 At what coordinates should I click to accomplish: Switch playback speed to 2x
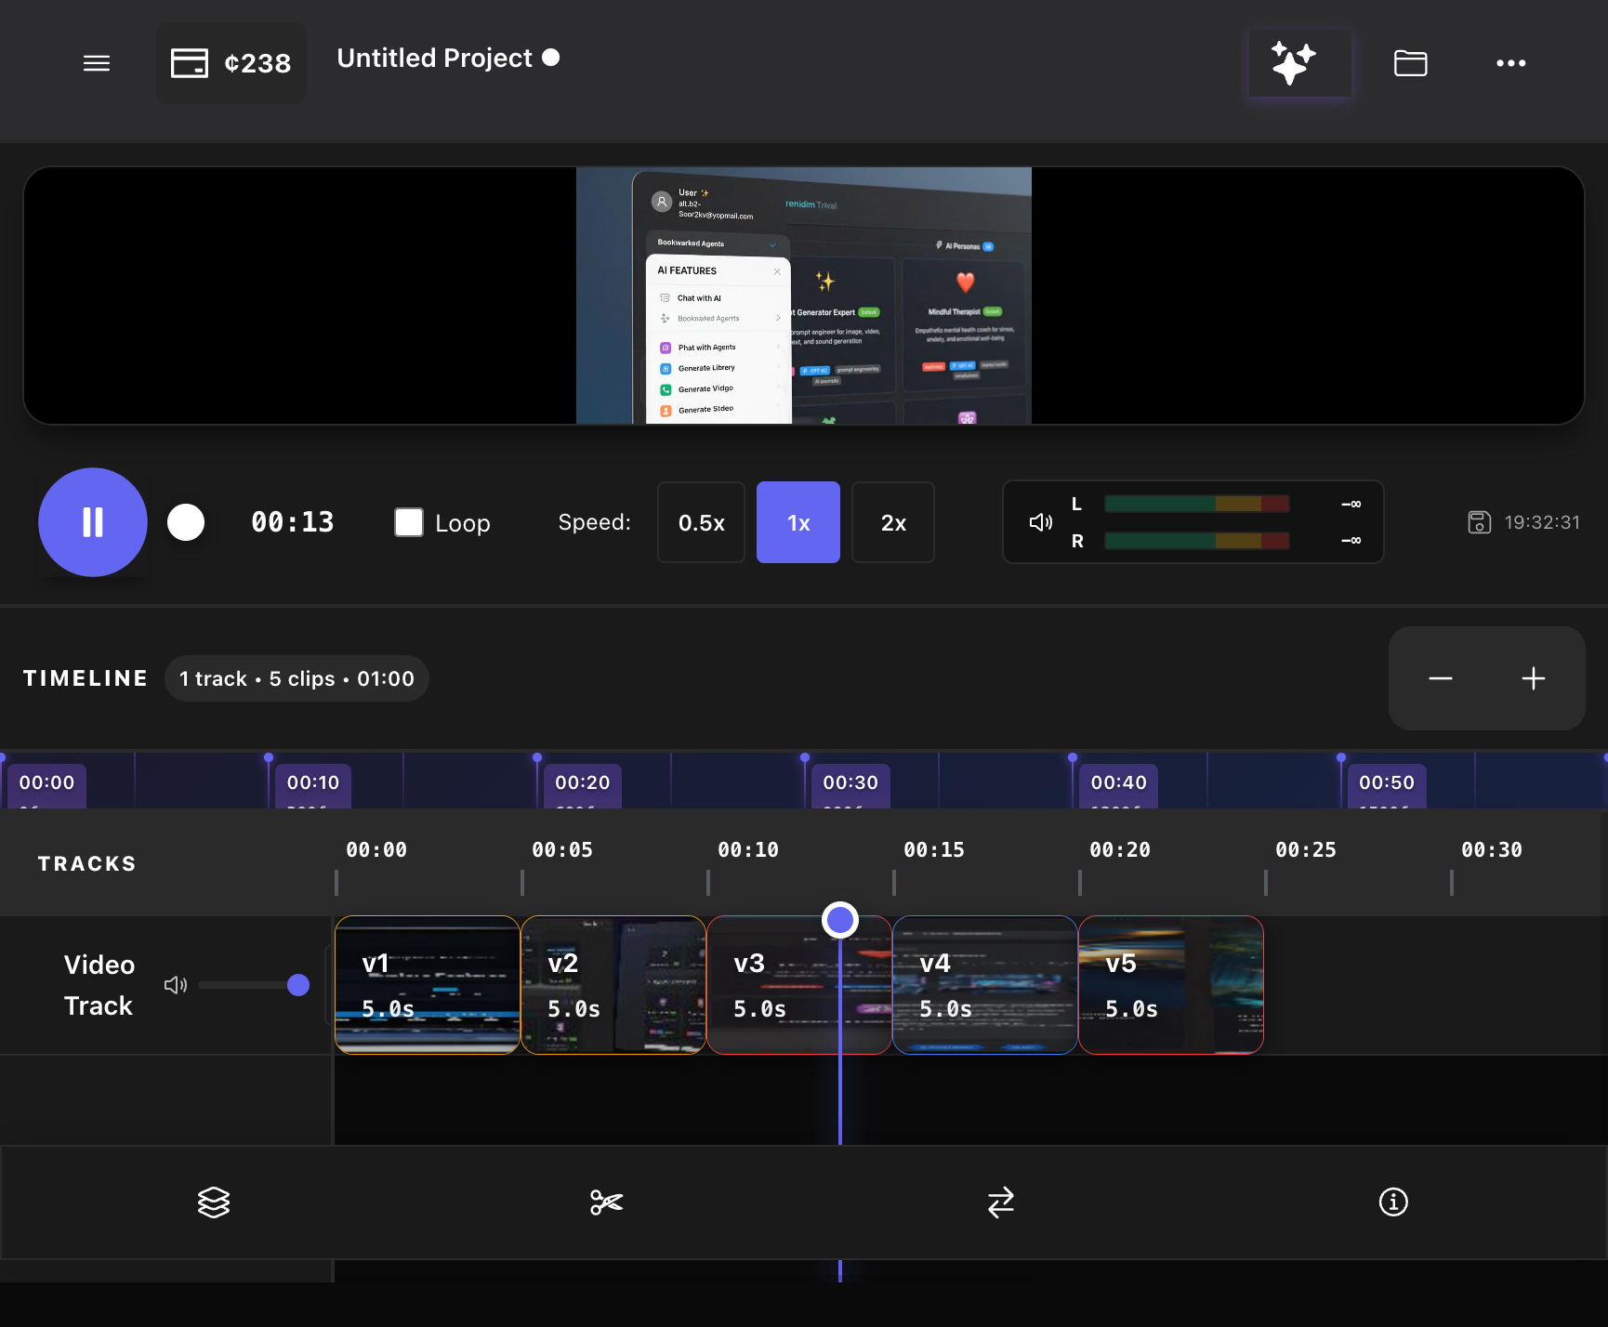[892, 522]
